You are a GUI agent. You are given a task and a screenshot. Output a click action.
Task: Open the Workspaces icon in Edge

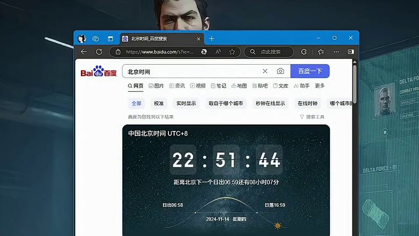[96, 39]
